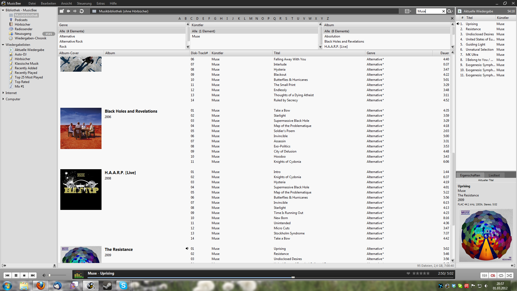Open the equalizer settings icon
This screenshot has height=291, width=517.
tap(484, 275)
